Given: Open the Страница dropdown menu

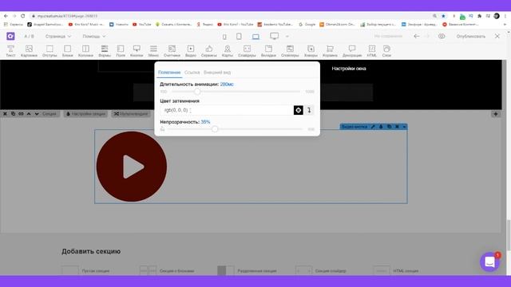Looking at the screenshot, I should 58,36.
